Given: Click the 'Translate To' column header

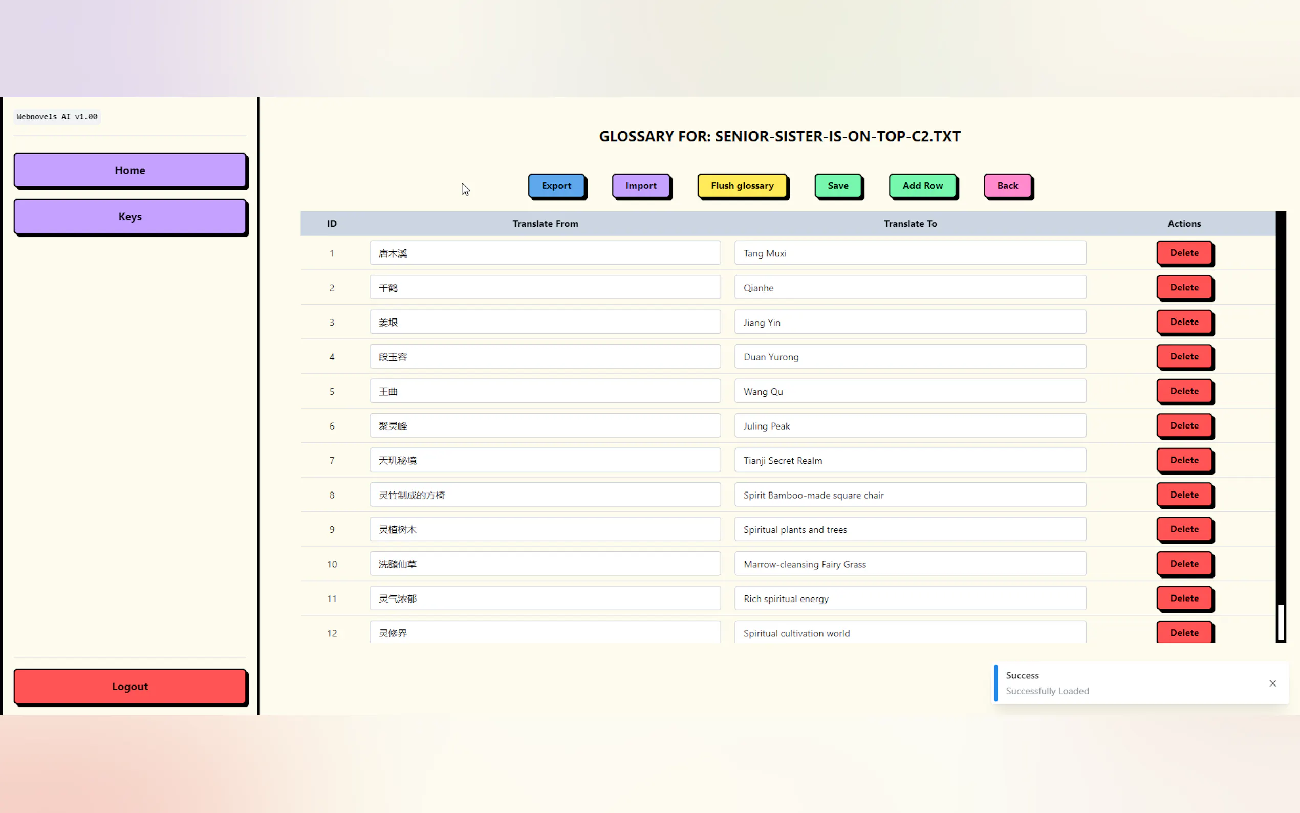Looking at the screenshot, I should tap(909, 224).
